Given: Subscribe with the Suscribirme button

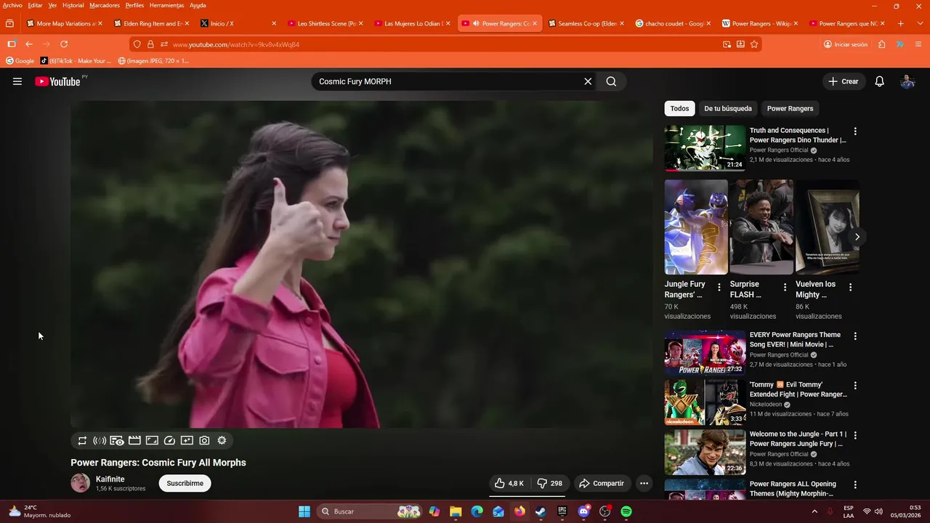Looking at the screenshot, I should 185,483.
